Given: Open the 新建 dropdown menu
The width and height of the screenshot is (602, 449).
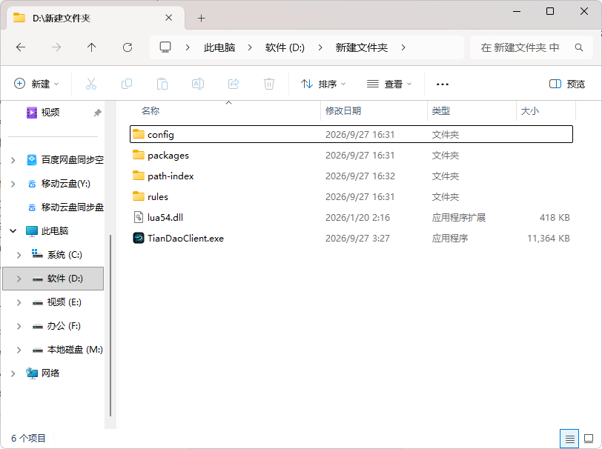Looking at the screenshot, I should click(36, 84).
